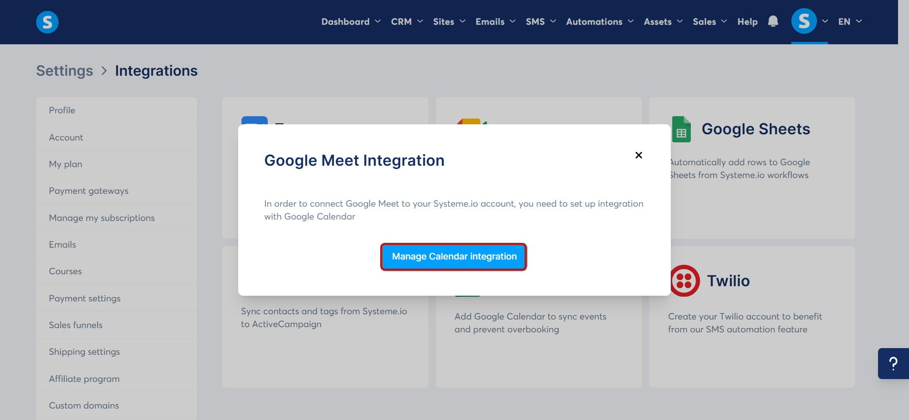The height and width of the screenshot is (420, 909).
Task: Select Emails in the settings sidebar
Action: (x=116, y=244)
